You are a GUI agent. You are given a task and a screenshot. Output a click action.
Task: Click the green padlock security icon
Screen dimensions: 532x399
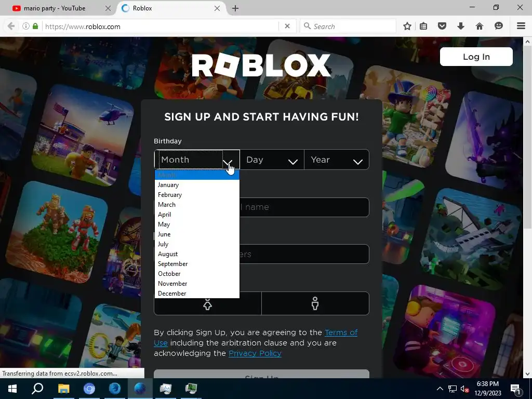click(35, 26)
